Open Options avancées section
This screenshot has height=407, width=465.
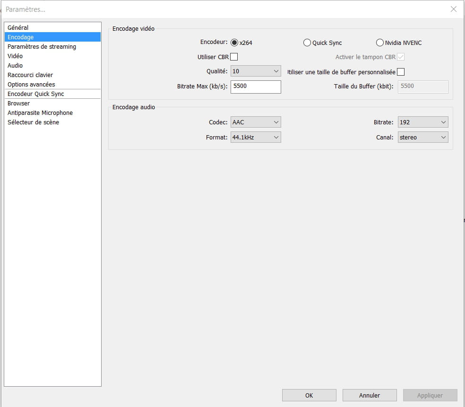coord(52,85)
